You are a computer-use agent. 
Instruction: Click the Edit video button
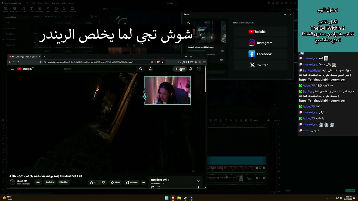click(x=63, y=182)
